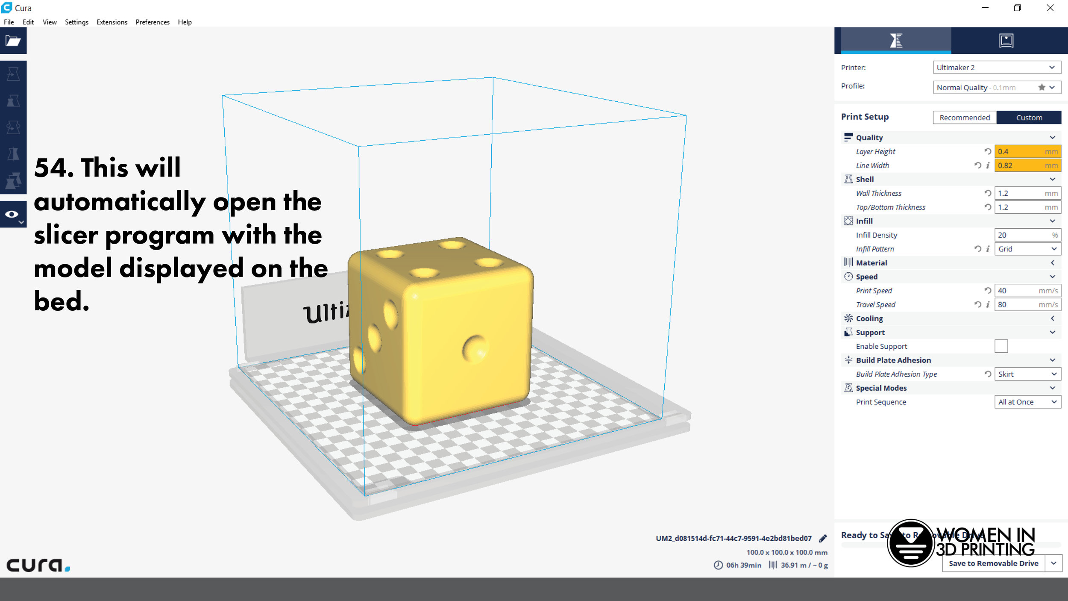
Task: Open the Extensions menu
Action: [x=111, y=22]
